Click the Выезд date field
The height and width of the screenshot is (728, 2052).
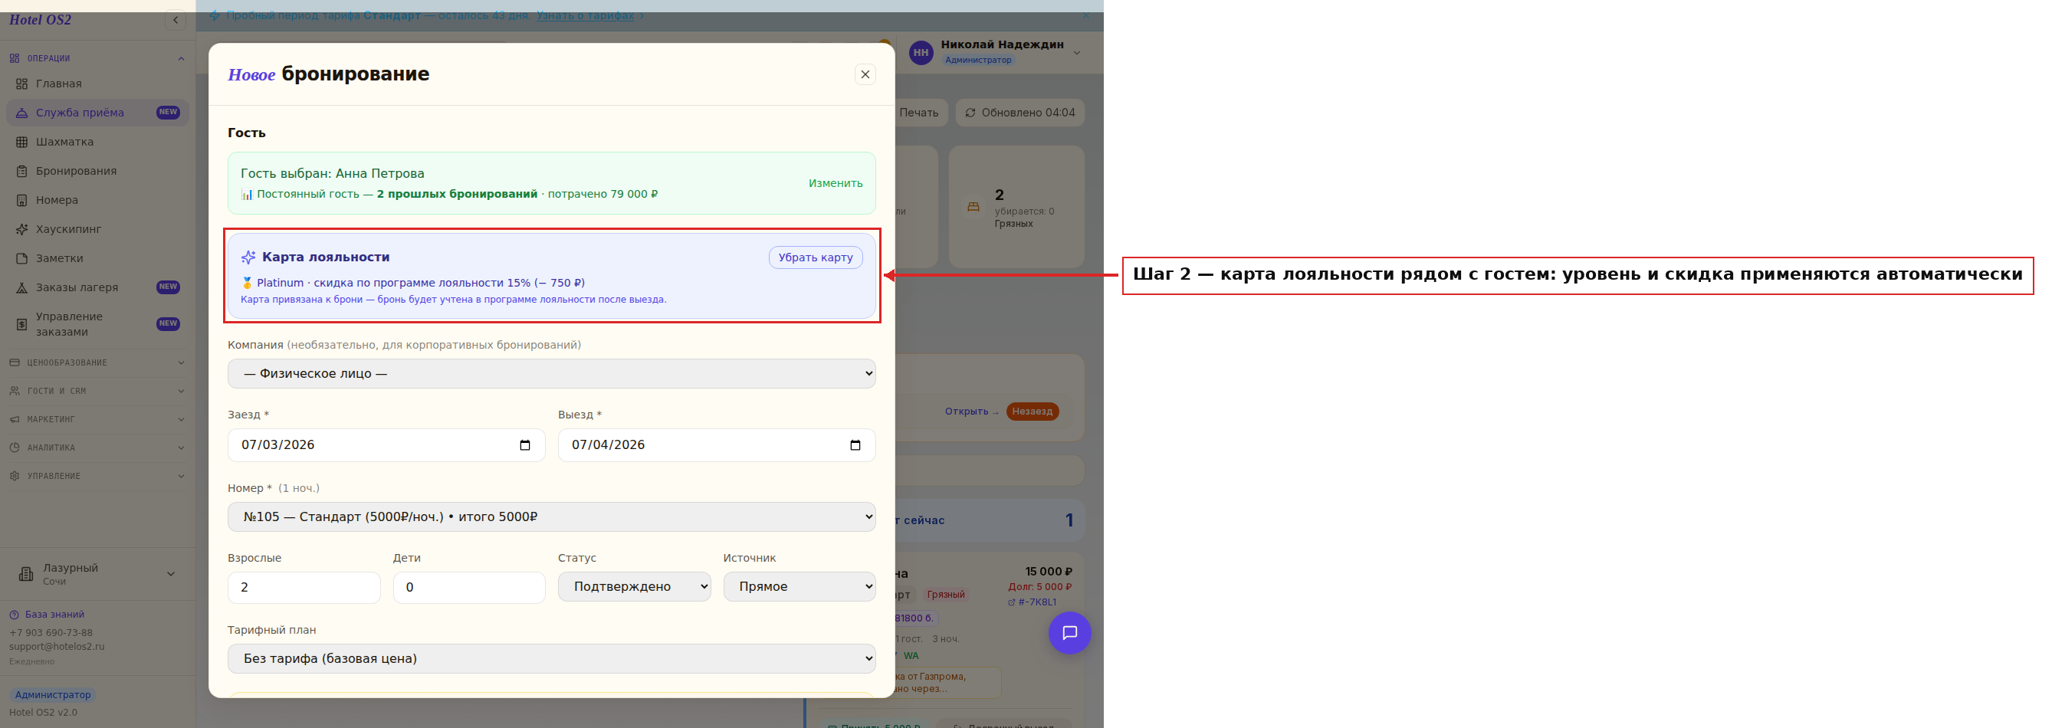click(716, 445)
